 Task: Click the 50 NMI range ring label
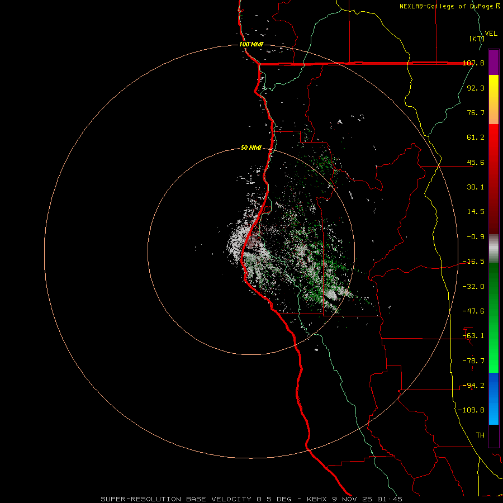(251, 148)
